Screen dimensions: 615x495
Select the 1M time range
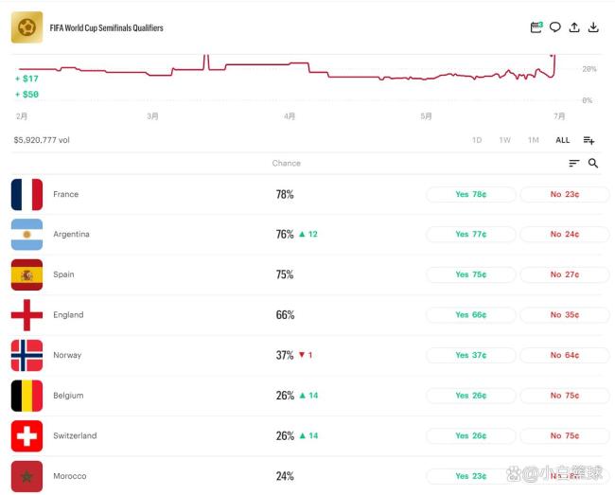click(534, 140)
